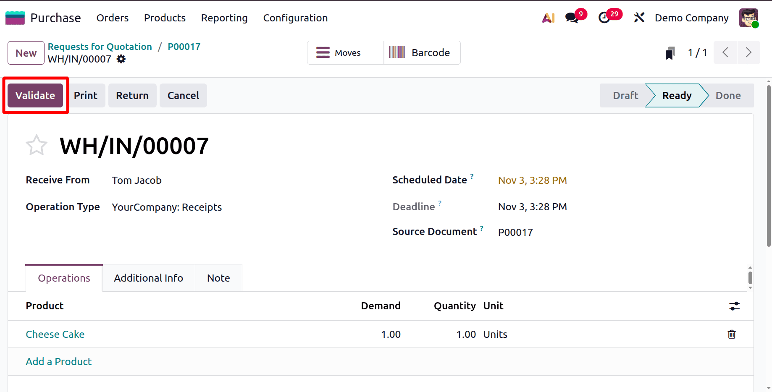Switch to the Note tab

point(218,278)
